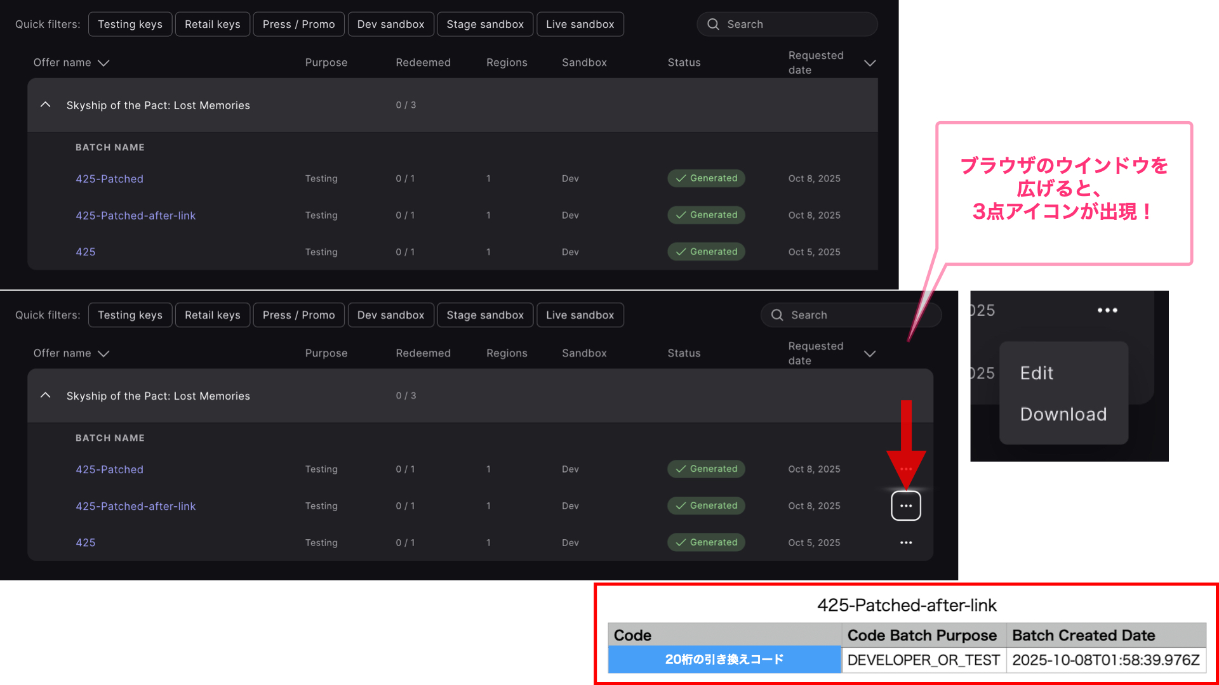Toggle Testing keys quick filter in upper panel
Viewport: 1219px width, 685px height.
point(130,24)
